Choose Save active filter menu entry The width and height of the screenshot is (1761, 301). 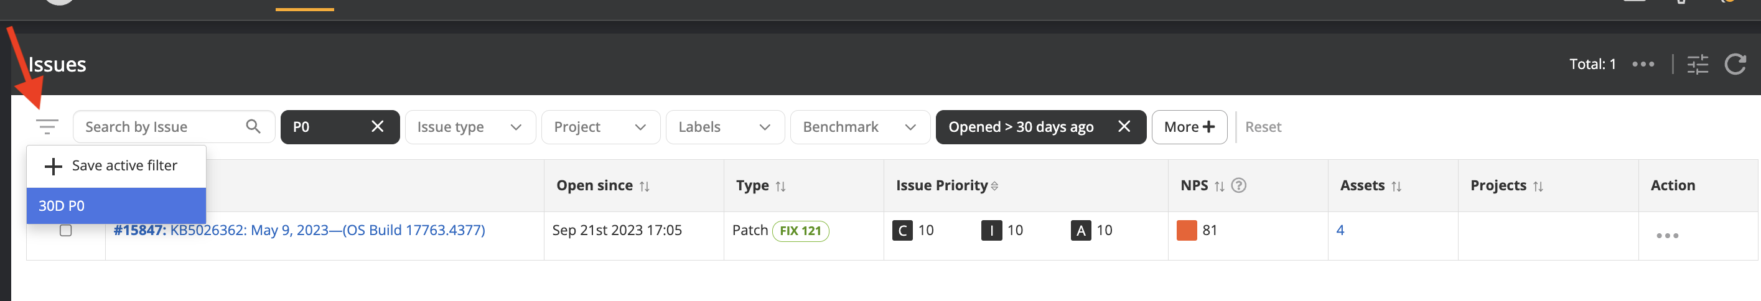tap(116, 166)
